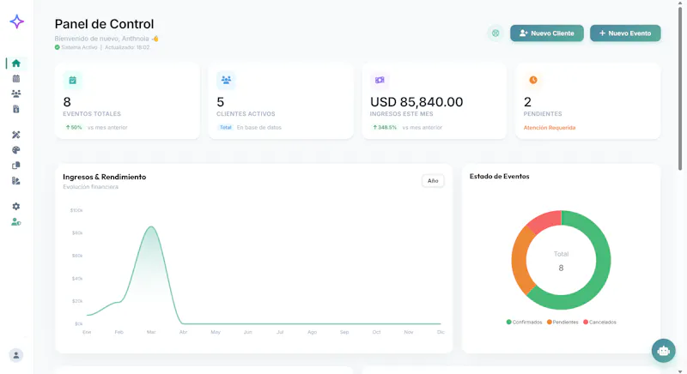Image resolution: width=687 pixels, height=374 pixels.
Task: Click the EVENTOS TOTALES label
Action: tap(92, 114)
